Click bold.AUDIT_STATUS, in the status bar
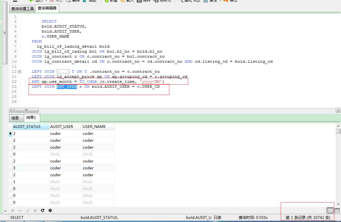The image size is (341, 222). pyautogui.click(x=99, y=217)
